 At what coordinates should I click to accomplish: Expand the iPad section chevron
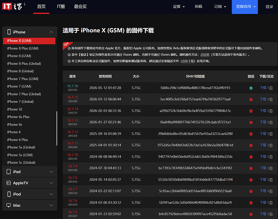point(51,172)
